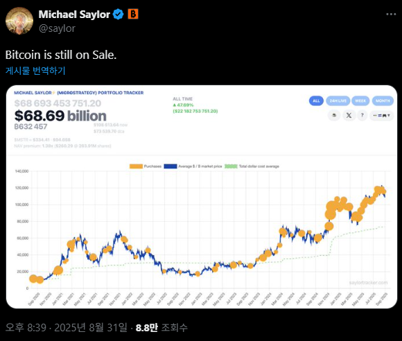Click the Sep 2020 x-axis label
The height and width of the screenshot is (341, 402).
click(x=34, y=299)
